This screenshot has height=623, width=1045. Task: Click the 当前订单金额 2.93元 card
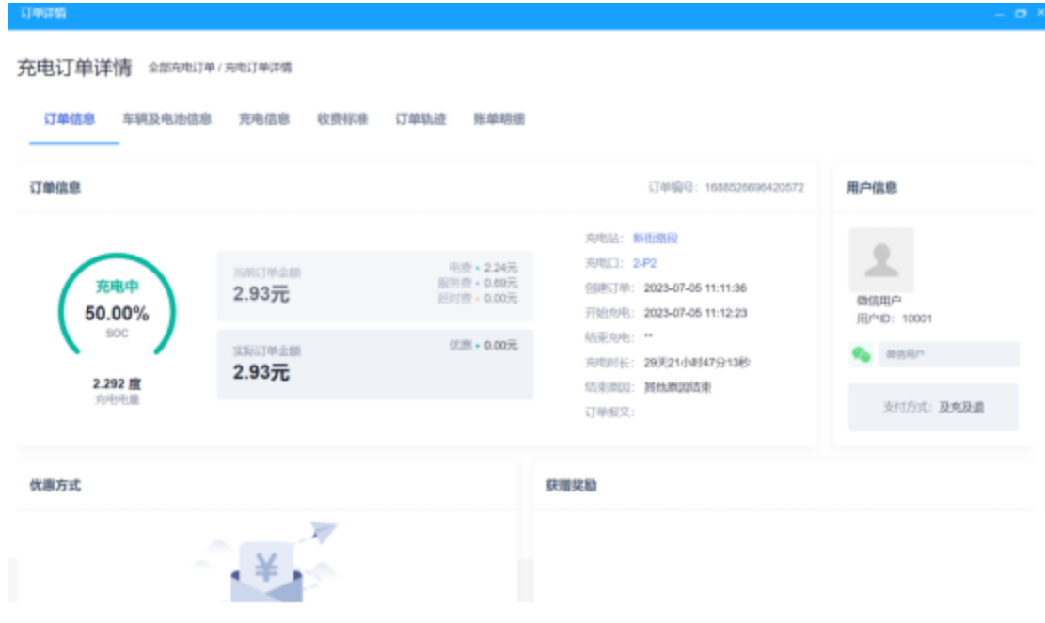pos(374,287)
